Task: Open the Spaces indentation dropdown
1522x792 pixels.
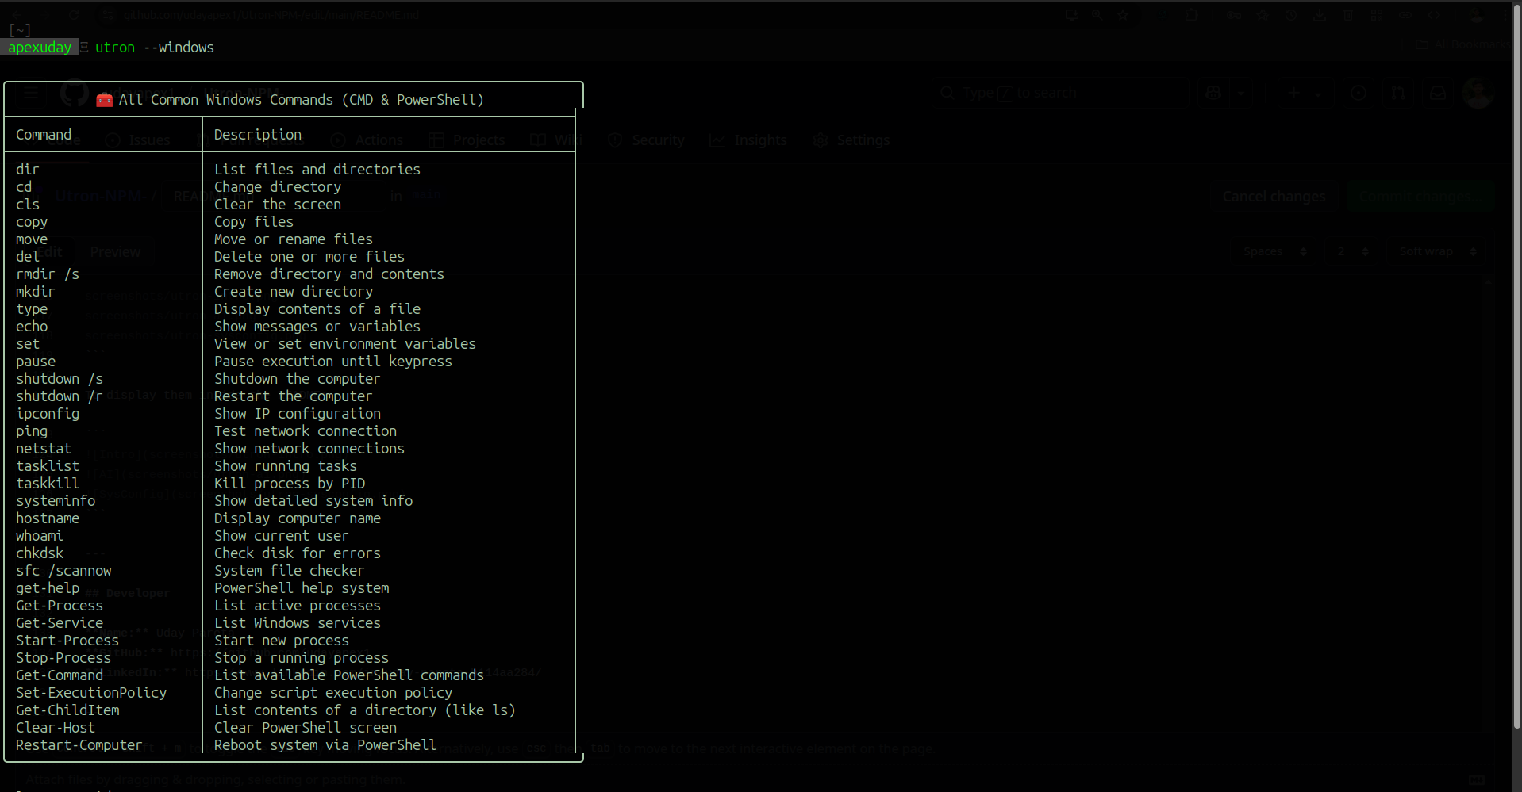Action: coord(1274,251)
